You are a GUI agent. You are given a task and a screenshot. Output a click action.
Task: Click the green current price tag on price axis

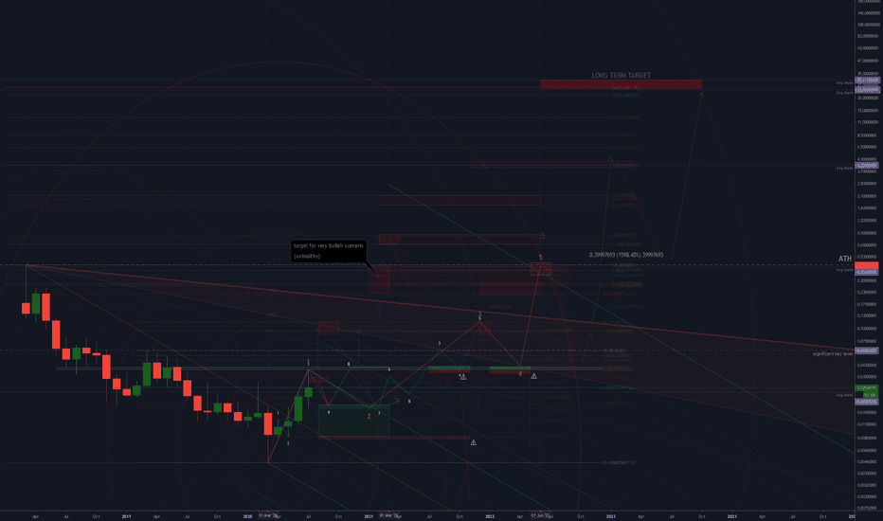[x=866, y=388]
